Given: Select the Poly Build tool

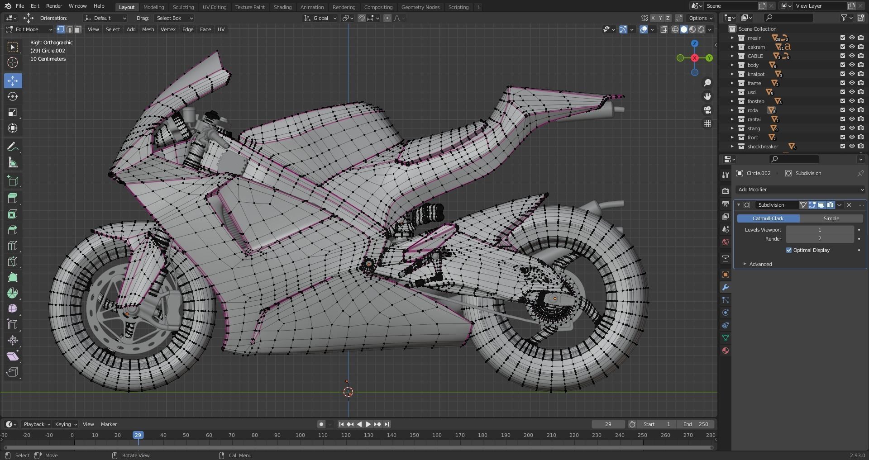Looking at the screenshot, I should pyautogui.click(x=13, y=277).
